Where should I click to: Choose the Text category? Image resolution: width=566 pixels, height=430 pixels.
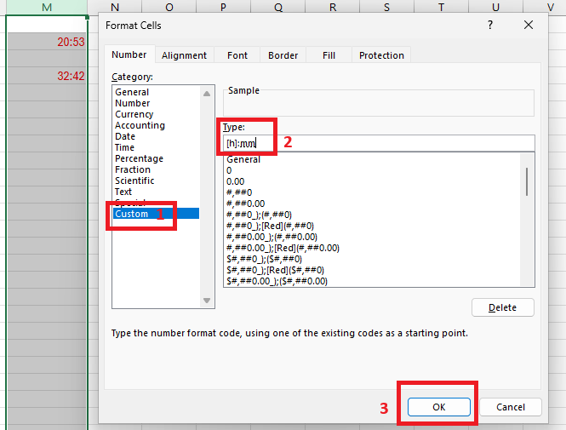point(156,192)
